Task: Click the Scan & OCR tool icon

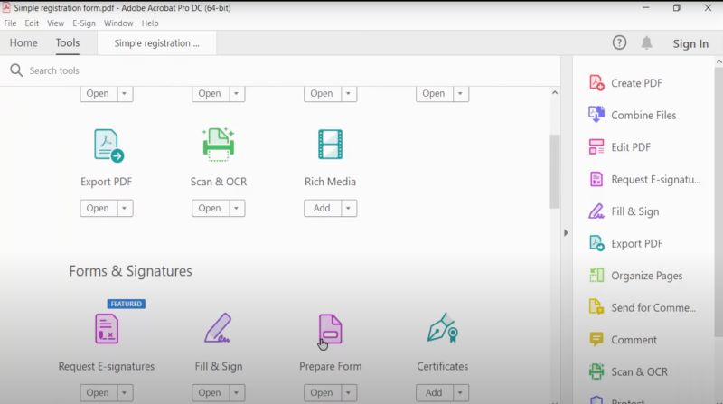Action: 219,145
